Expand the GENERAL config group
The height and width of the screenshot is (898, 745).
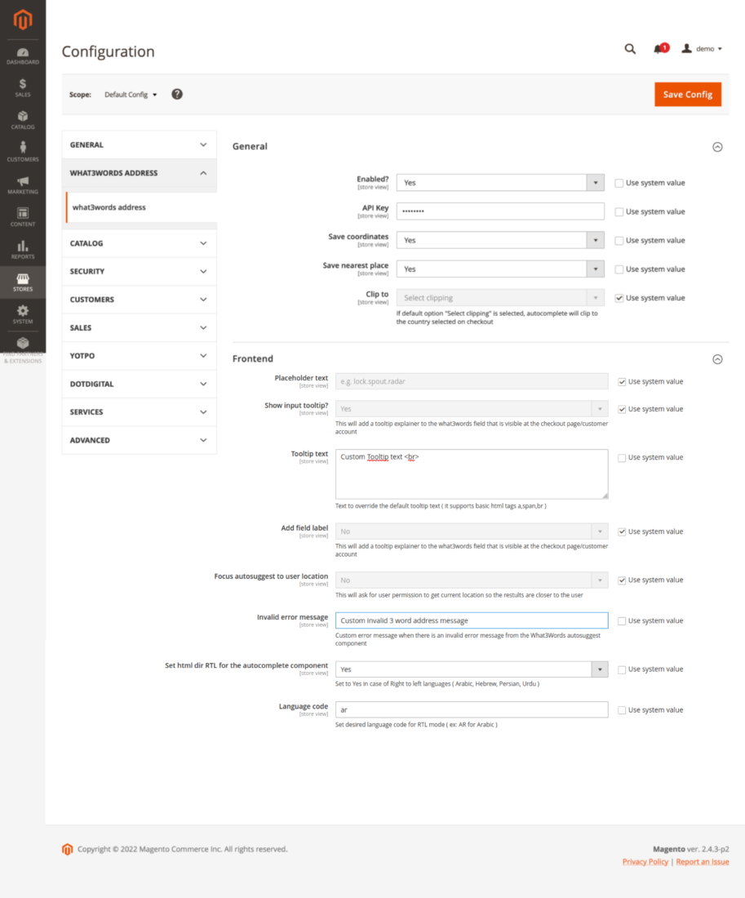(140, 144)
